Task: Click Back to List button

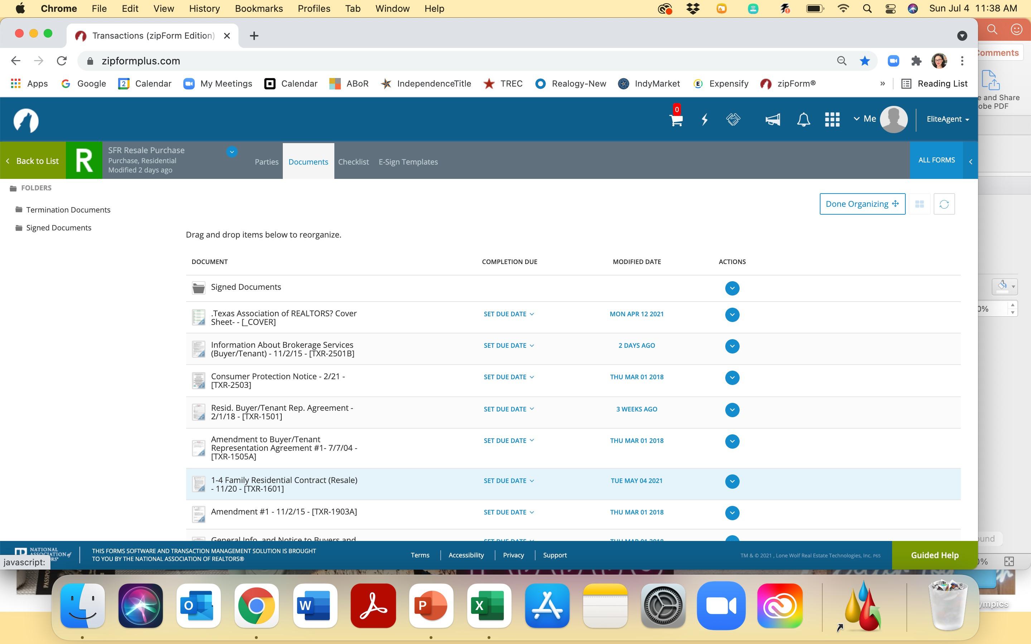Action: (33, 161)
